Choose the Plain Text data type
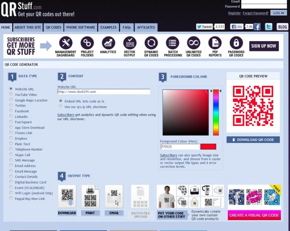 click(11, 143)
